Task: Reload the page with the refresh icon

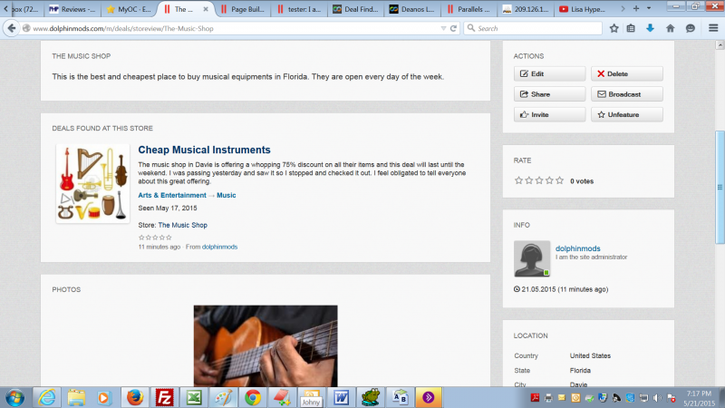Action: tap(454, 28)
